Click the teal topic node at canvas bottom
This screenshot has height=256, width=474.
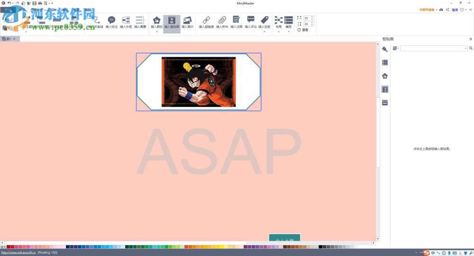(x=284, y=238)
